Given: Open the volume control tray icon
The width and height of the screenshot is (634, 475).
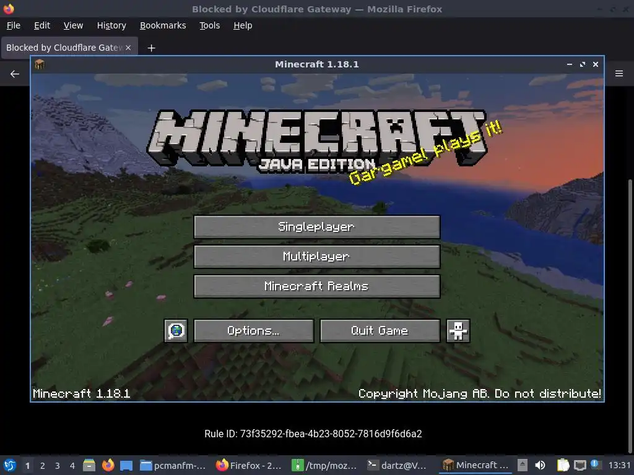Looking at the screenshot, I should (x=540, y=465).
